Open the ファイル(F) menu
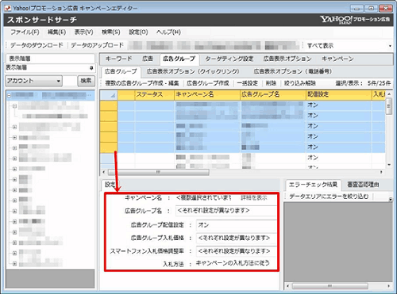Viewport: 397px width, 294px height. (x=25, y=32)
